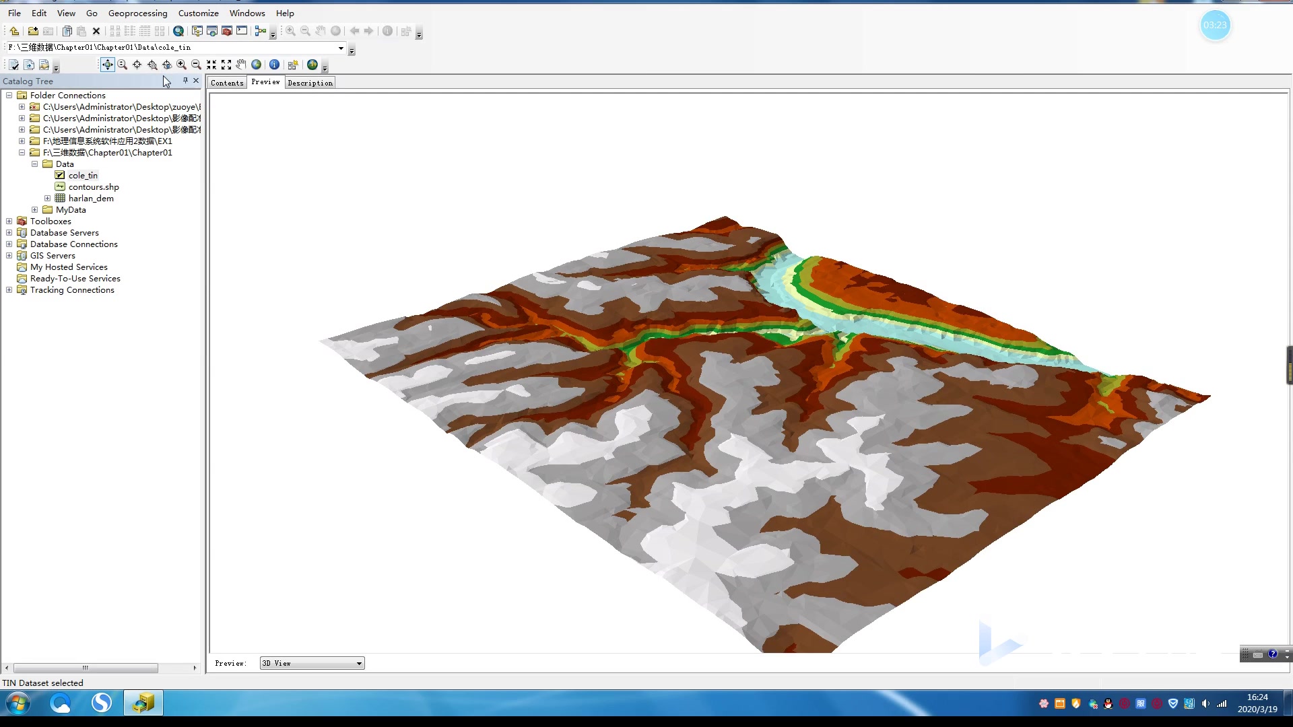This screenshot has height=727, width=1293.
Task: Open the ArcToolbox window icon
Action: pyautogui.click(x=227, y=31)
